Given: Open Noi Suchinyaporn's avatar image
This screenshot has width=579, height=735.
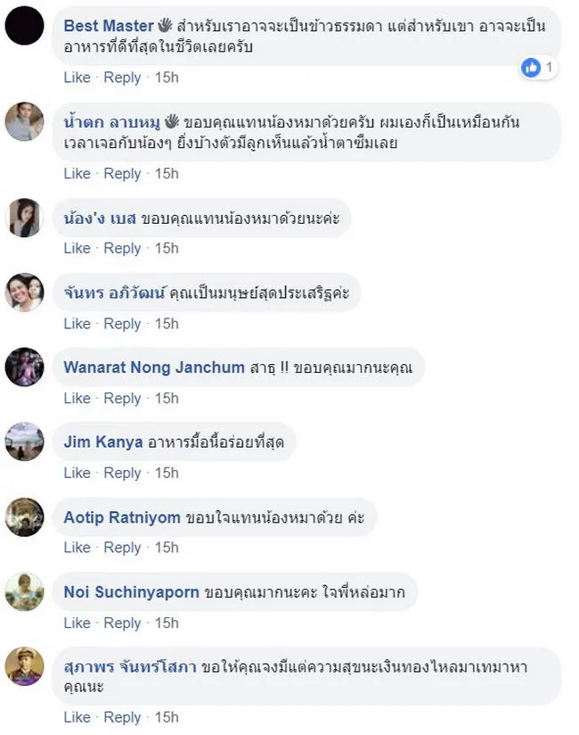Looking at the screenshot, I should [24, 591].
